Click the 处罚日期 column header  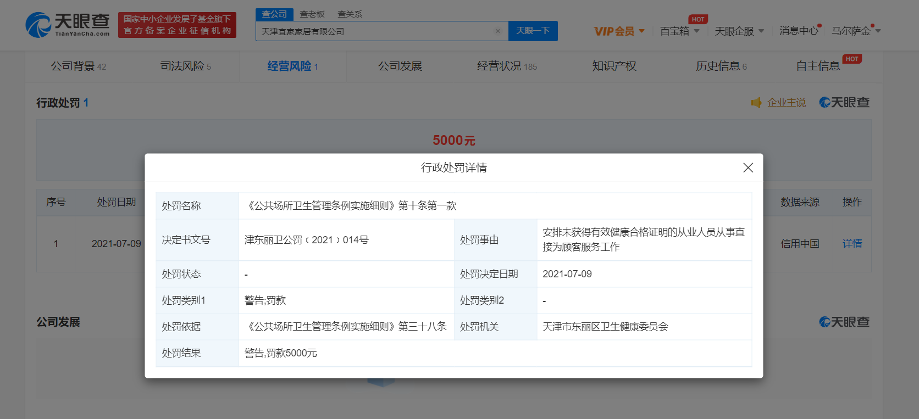click(117, 202)
